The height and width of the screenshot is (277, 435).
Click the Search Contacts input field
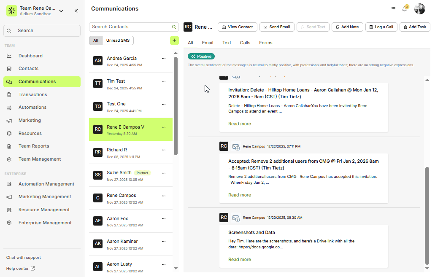coord(131,27)
